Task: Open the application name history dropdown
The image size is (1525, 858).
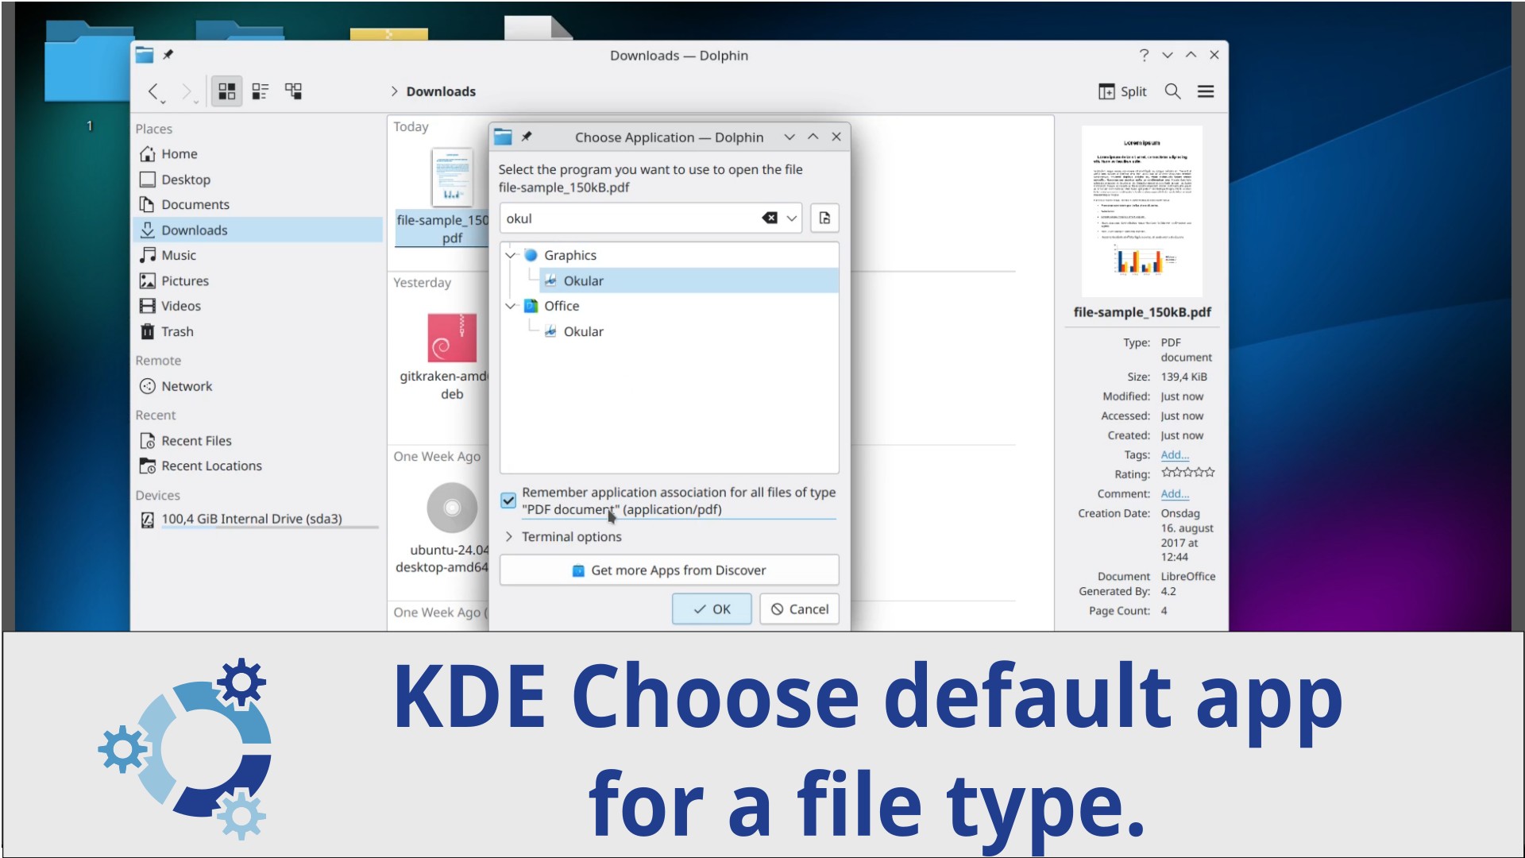Action: click(792, 218)
